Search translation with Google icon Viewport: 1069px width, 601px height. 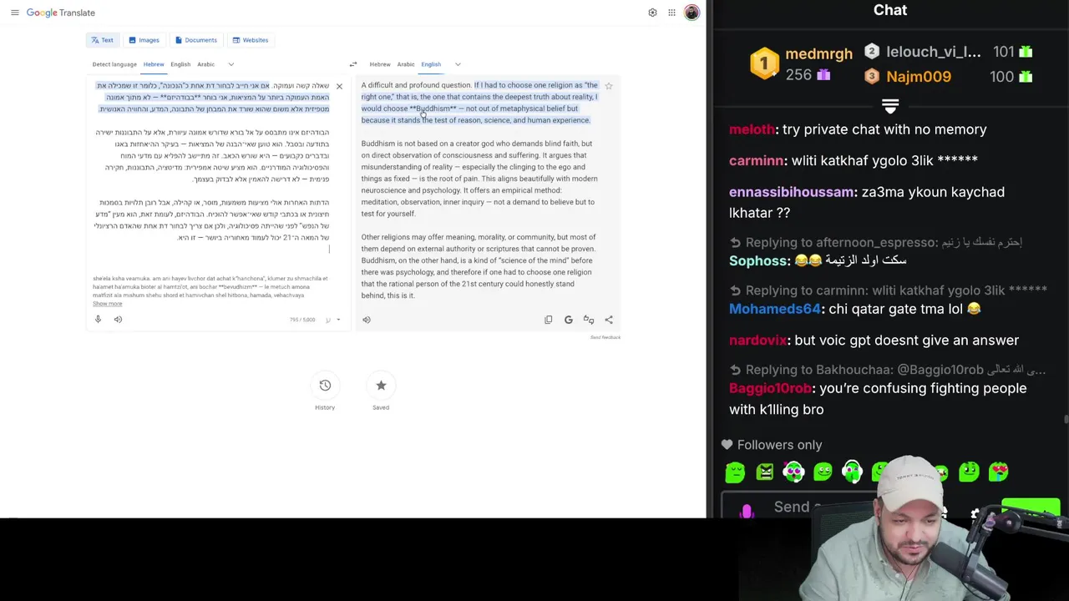click(x=569, y=320)
